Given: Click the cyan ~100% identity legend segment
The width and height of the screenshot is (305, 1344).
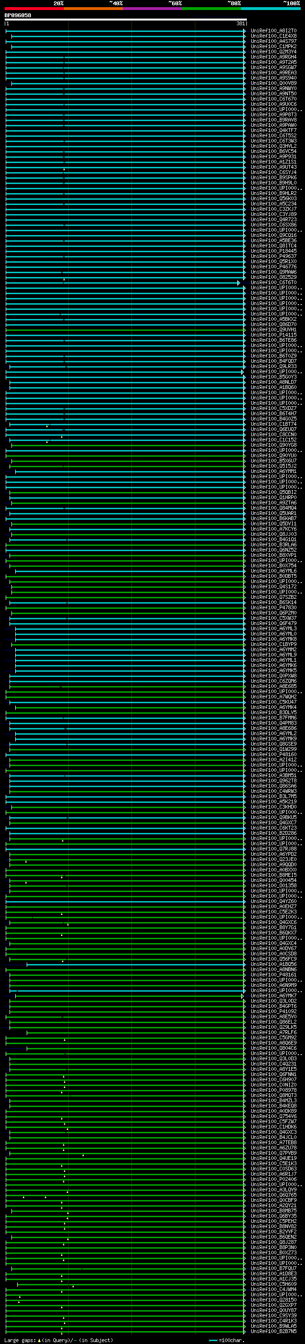Looking at the screenshot, I should click(271, 9).
